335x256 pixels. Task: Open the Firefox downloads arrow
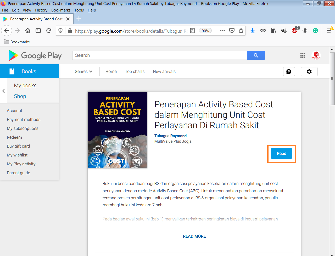252,31
